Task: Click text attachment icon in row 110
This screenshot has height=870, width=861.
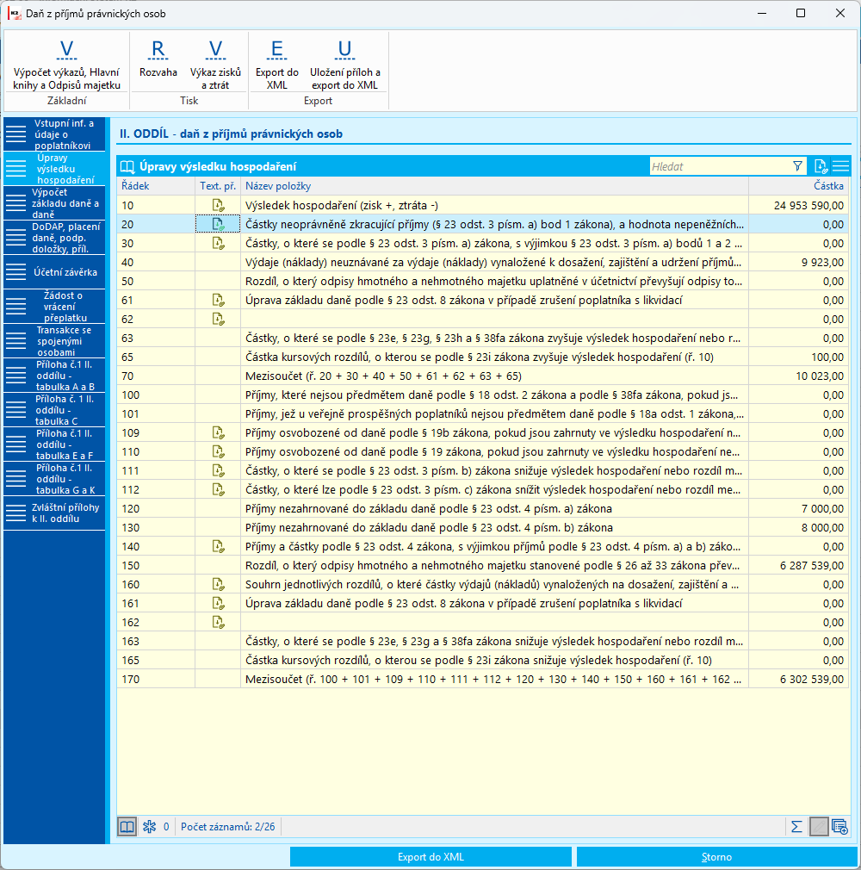Action: [x=218, y=451]
